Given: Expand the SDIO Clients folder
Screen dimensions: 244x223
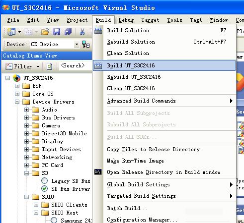Looking at the screenshot, I should [36, 205].
